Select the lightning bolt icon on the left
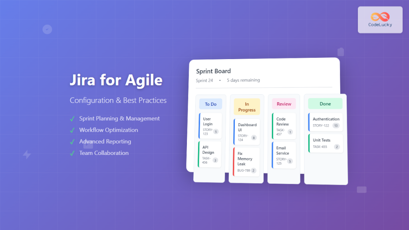 (x=26, y=155)
